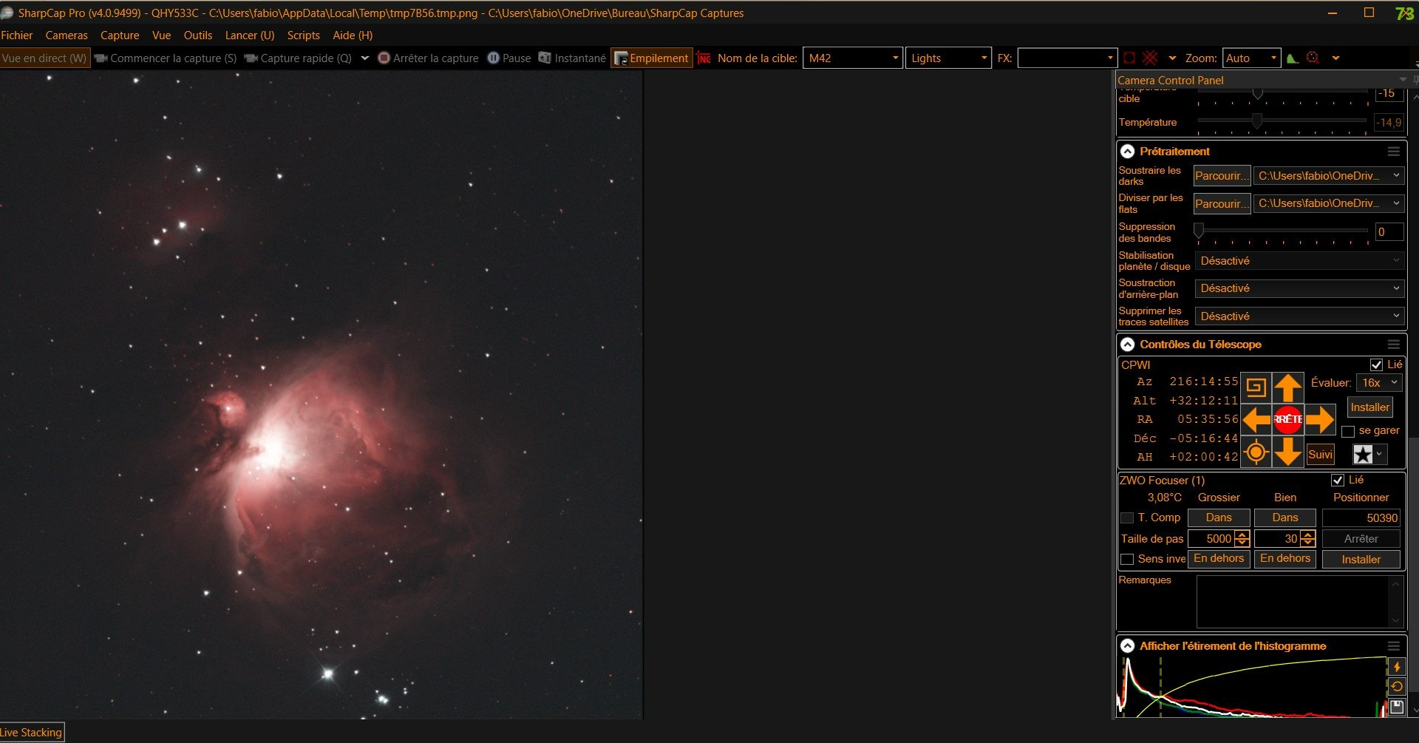1419x743 pixels.
Task: Take an Instantané snapshot
Action: pos(572,58)
